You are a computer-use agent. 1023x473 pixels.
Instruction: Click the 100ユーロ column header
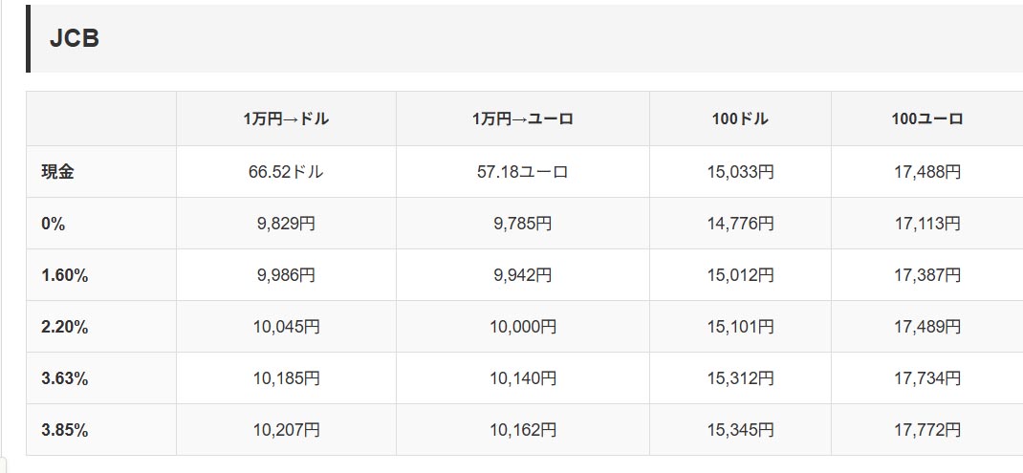[x=926, y=119]
